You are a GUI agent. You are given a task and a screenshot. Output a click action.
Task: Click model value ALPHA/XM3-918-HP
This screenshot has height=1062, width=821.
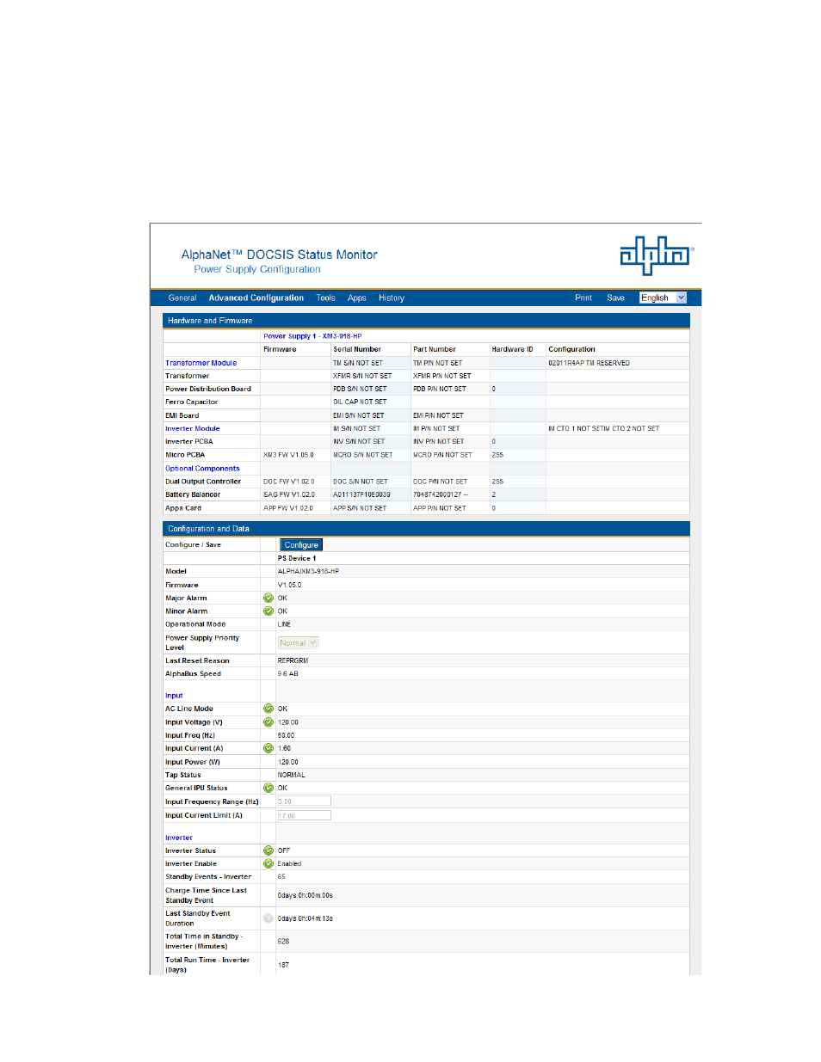(308, 571)
